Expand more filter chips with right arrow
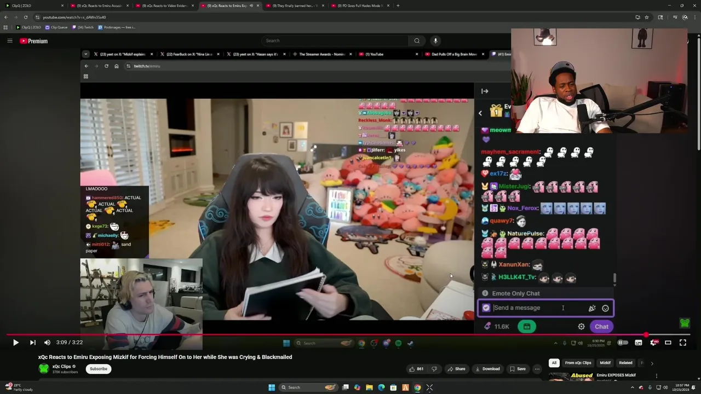This screenshot has width=701, height=394. [652, 363]
